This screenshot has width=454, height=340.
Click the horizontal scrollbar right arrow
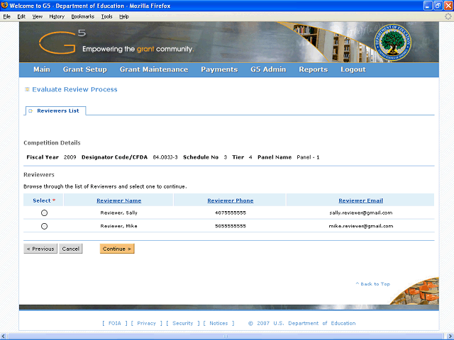[450, 336]
